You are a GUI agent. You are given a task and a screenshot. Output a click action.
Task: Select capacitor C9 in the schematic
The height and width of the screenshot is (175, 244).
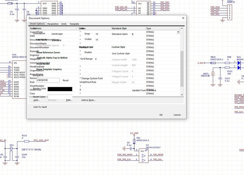click(x=131, y=149)
